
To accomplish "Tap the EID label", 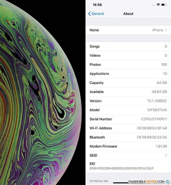I will pos(92,164).
